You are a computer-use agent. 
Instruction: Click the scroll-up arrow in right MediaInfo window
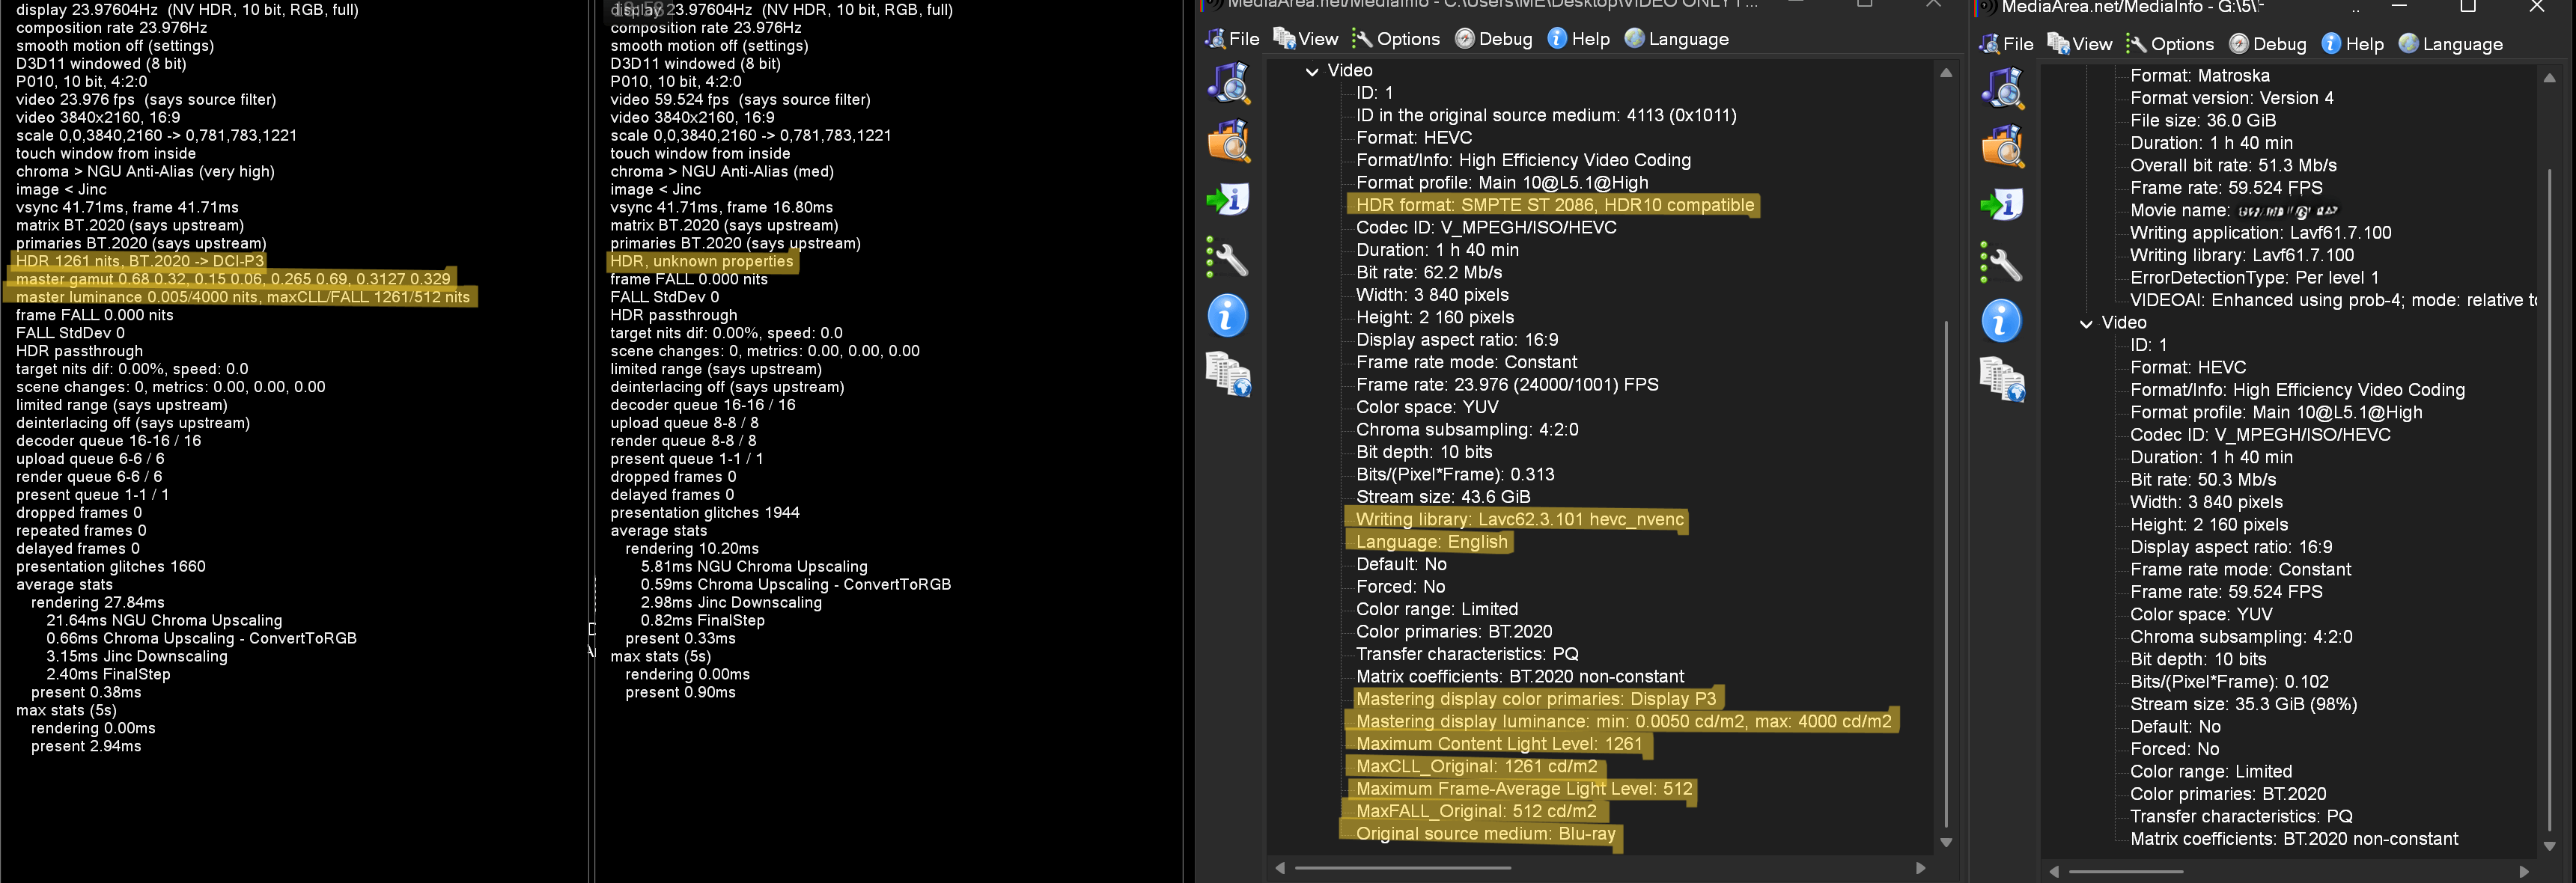[x=2549, y=78]
